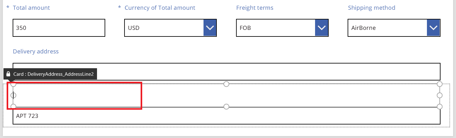456x138 pixels.
Task: Click the bottom-right resize handle of selected card
Action: click(x=440, y=107)
